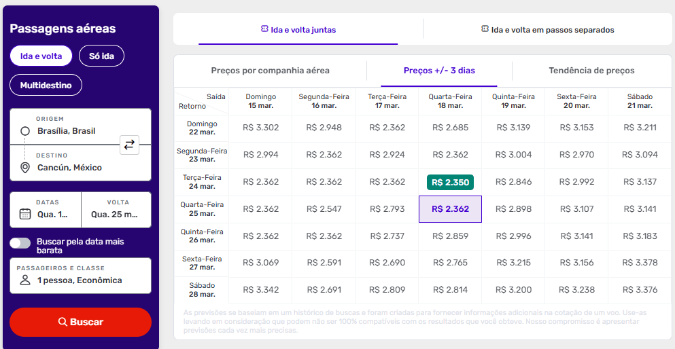Click the passenger person icon
The width and height of the screenshot is (675, 349).
tap(25, 280)
